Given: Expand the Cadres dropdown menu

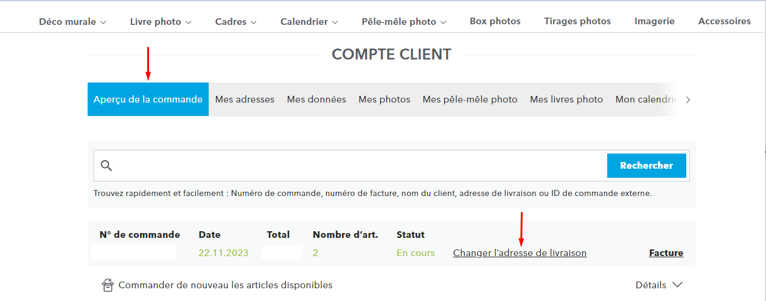Looking at the screenshot, I should pyautogui.click(x=235, y=22).
